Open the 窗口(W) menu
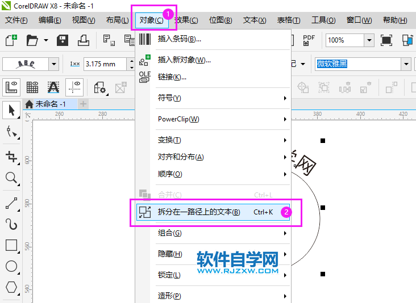This screenshot has width=416, height=303. tap(359, 20)
